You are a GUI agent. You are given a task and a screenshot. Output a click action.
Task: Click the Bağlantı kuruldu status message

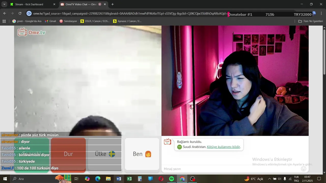coord(189,142)
